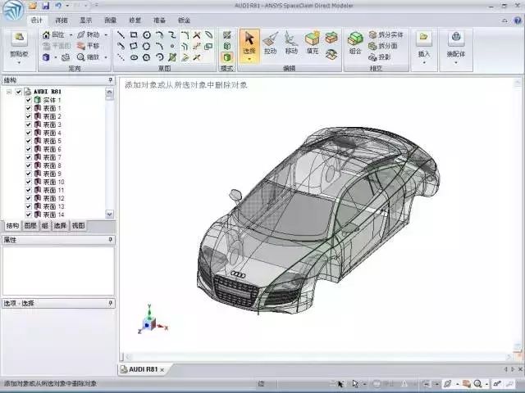This screenshot has height=393, width=525.
Task: Uncheck the AUDI R81 root checkbox
Action: (19, 92)
